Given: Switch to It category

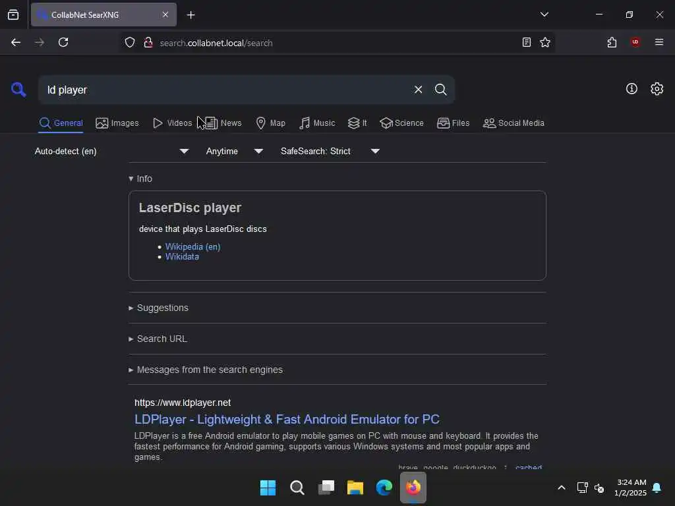Looking at the screenshot, I should click(357, 123).
